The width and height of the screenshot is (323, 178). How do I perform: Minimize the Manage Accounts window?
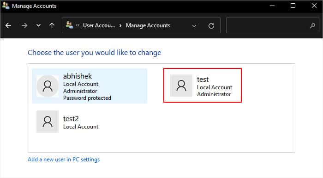tap(272, 6)
